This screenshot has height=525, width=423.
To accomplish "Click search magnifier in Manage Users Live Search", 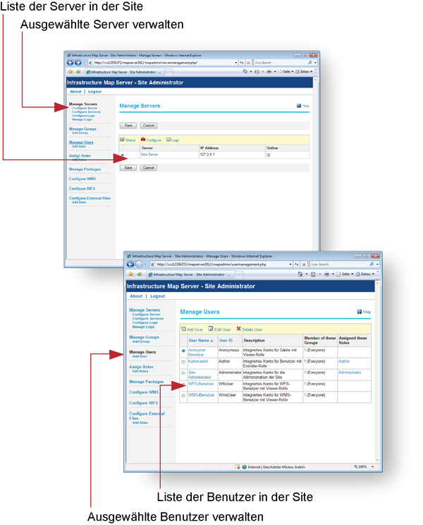I will pos(372,264).
